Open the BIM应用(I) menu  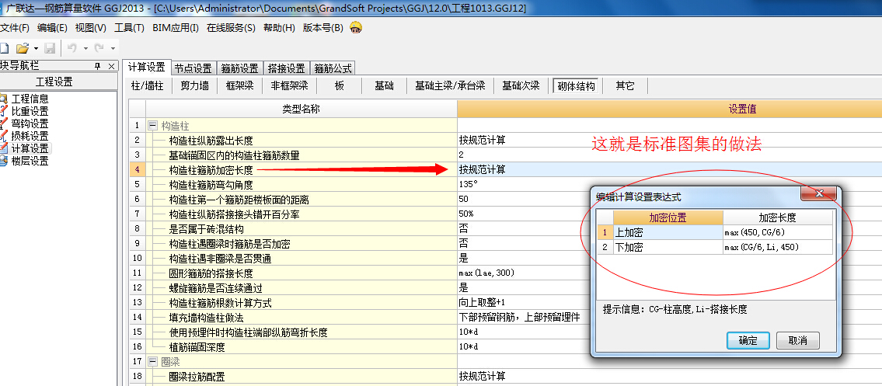coord(176,27)
